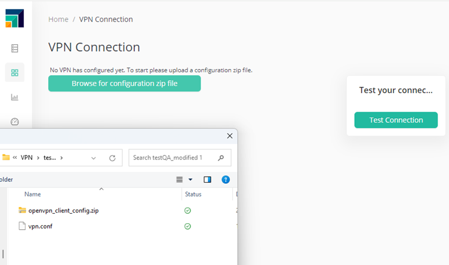Click the app logo in the sidebar
Viewport: 449px width, 265px height.
pos(15,19)
